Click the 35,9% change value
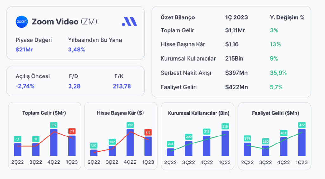Viewport: 325px width, 179px height. [278, 73]
